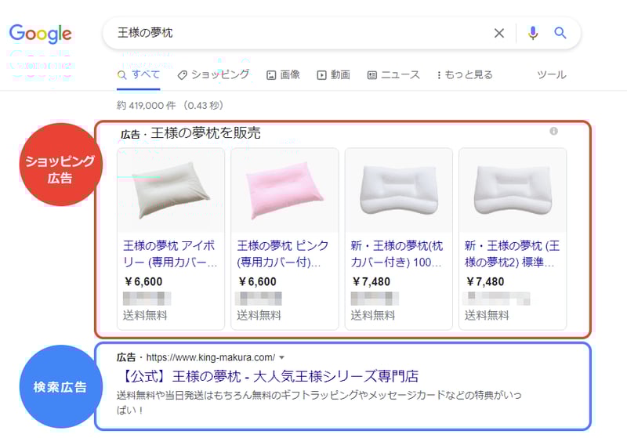This screenshot has height=438, width=627.
Task: Start voice search with microphone icon
Action: tap(533, 33)
